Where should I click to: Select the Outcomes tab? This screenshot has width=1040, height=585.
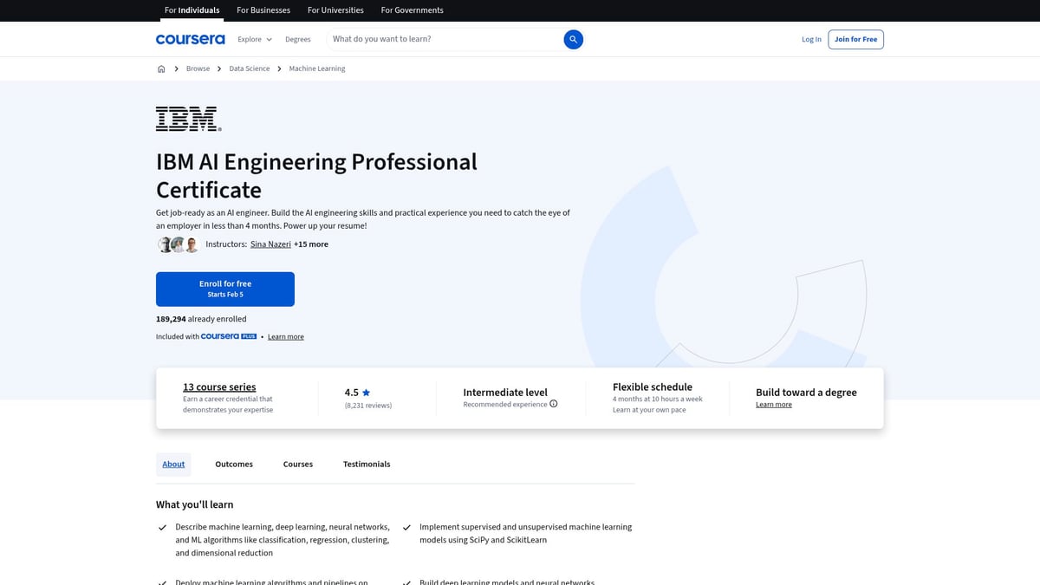click(x=234, y=464)
